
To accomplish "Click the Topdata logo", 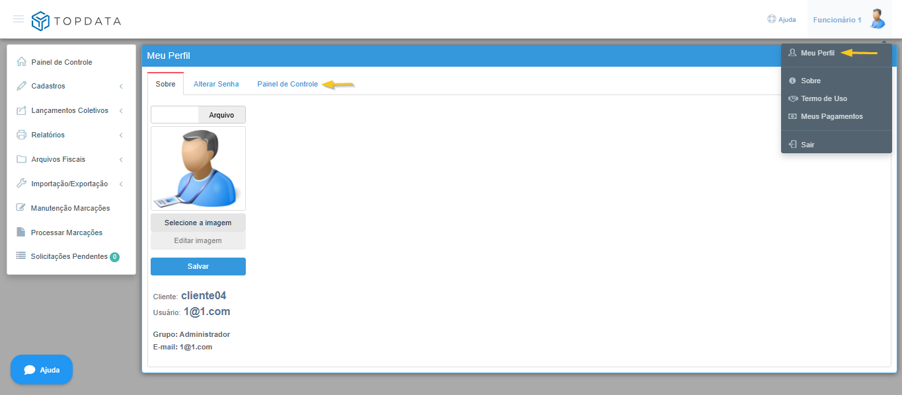I will coord(77,20).
